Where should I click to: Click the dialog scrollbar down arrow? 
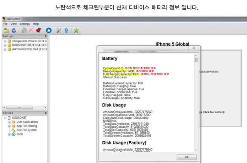click(x=196, y=150)
